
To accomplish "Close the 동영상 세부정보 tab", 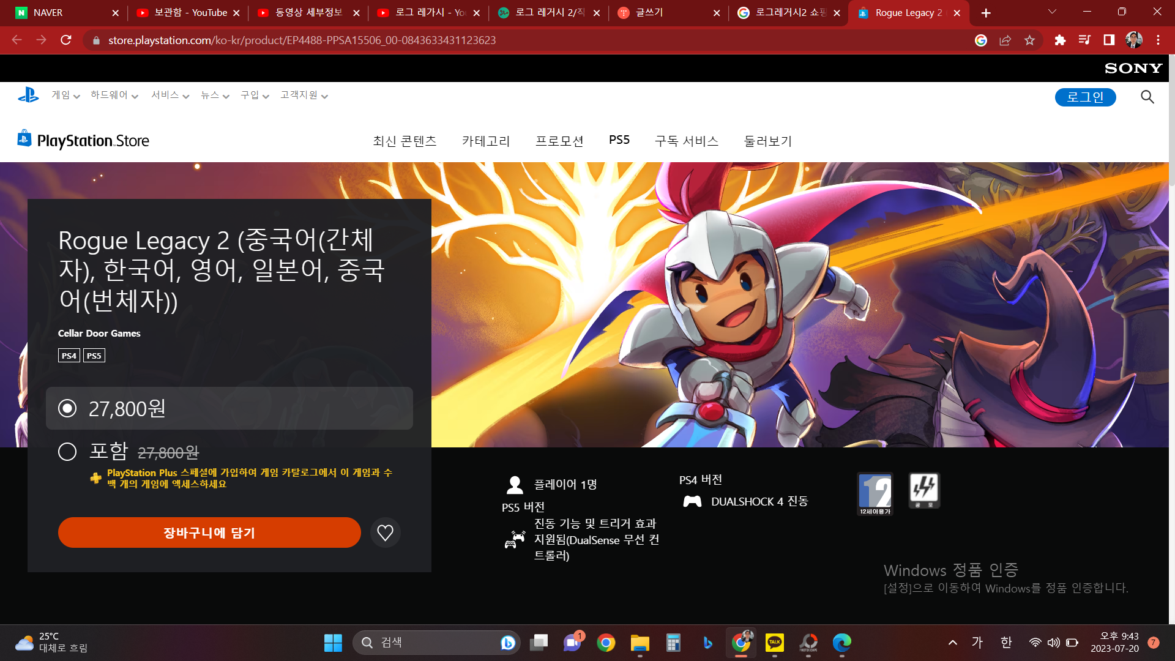I will (356, 13).
